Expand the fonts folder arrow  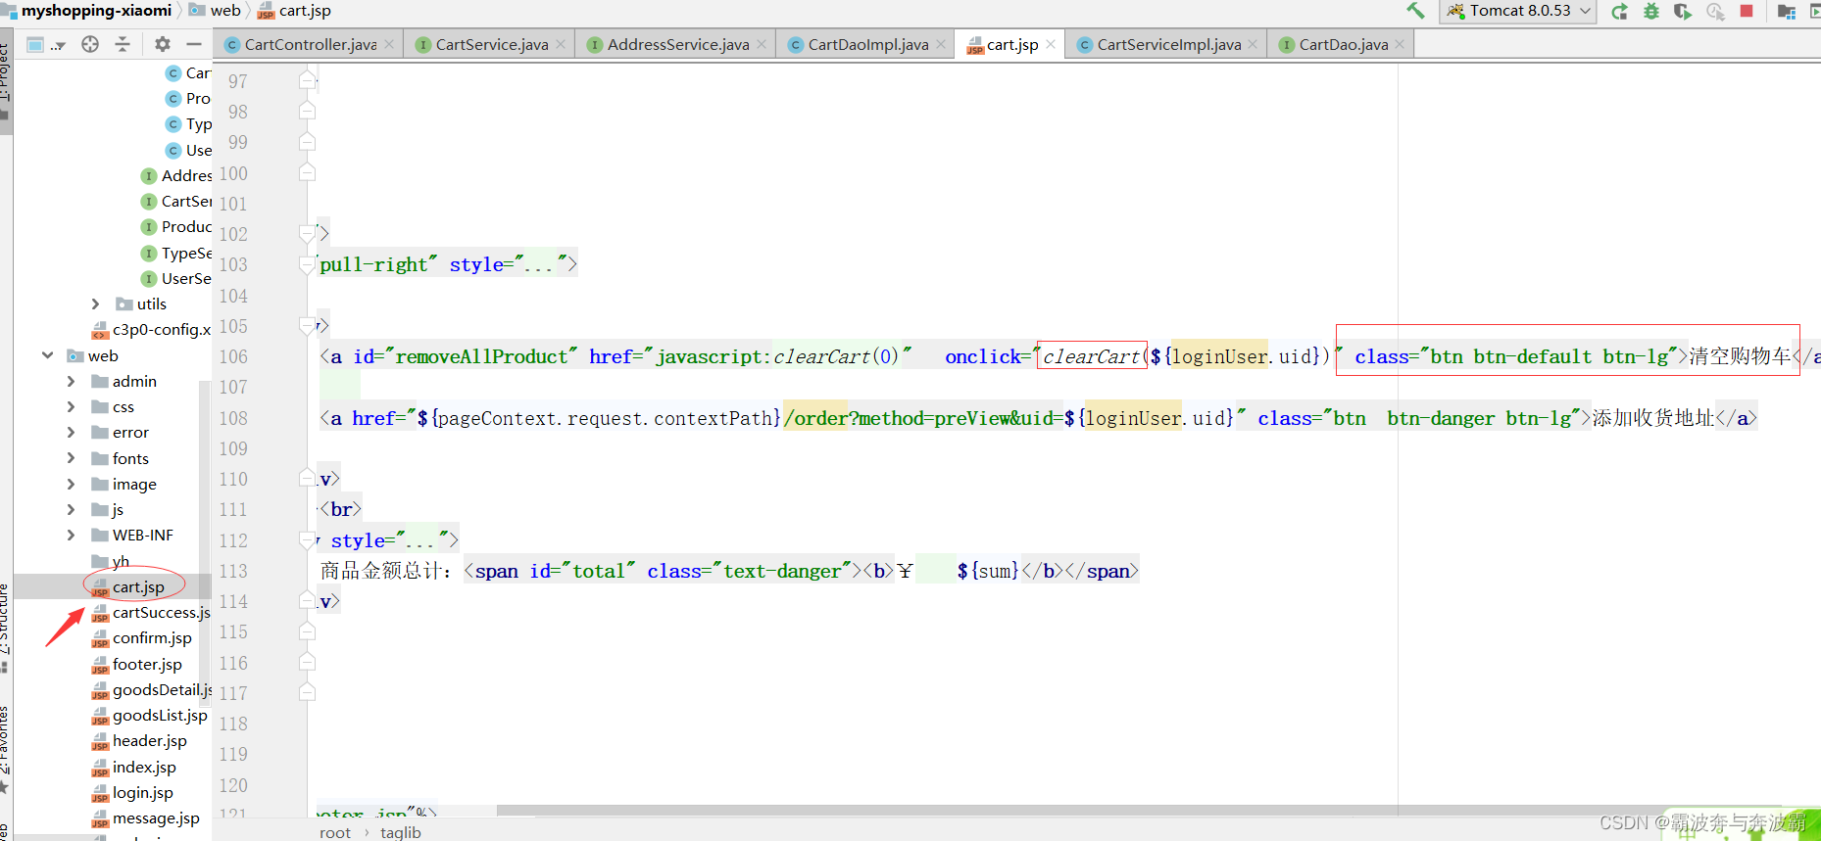click(71, 458)
